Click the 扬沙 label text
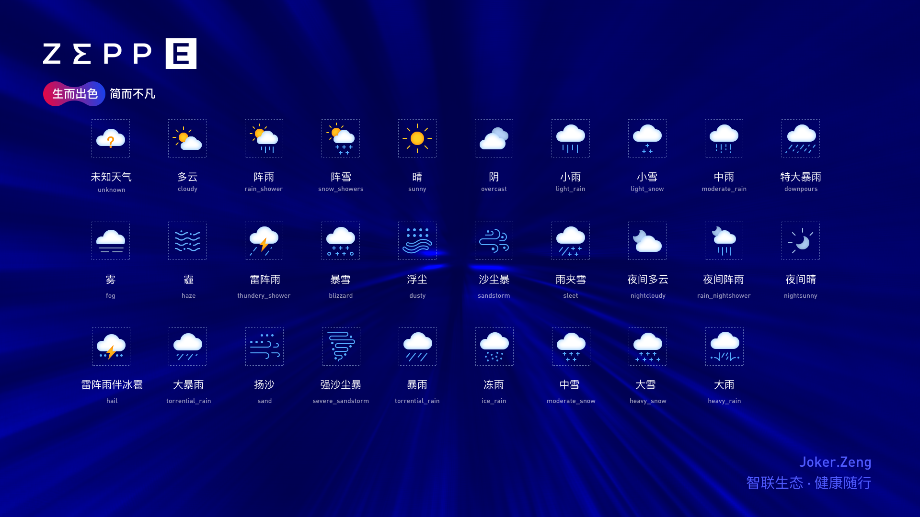This screenshot has height=517, width=920. pyautogui.click(x=264, y=385)
